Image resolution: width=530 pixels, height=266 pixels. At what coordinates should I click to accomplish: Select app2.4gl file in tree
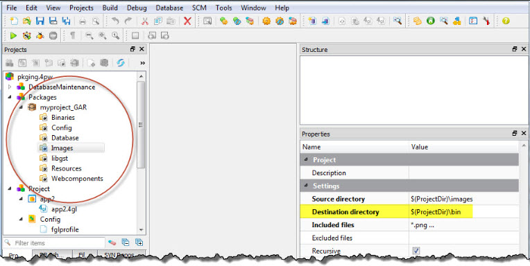pyautogui.click(x=64, y=209)
